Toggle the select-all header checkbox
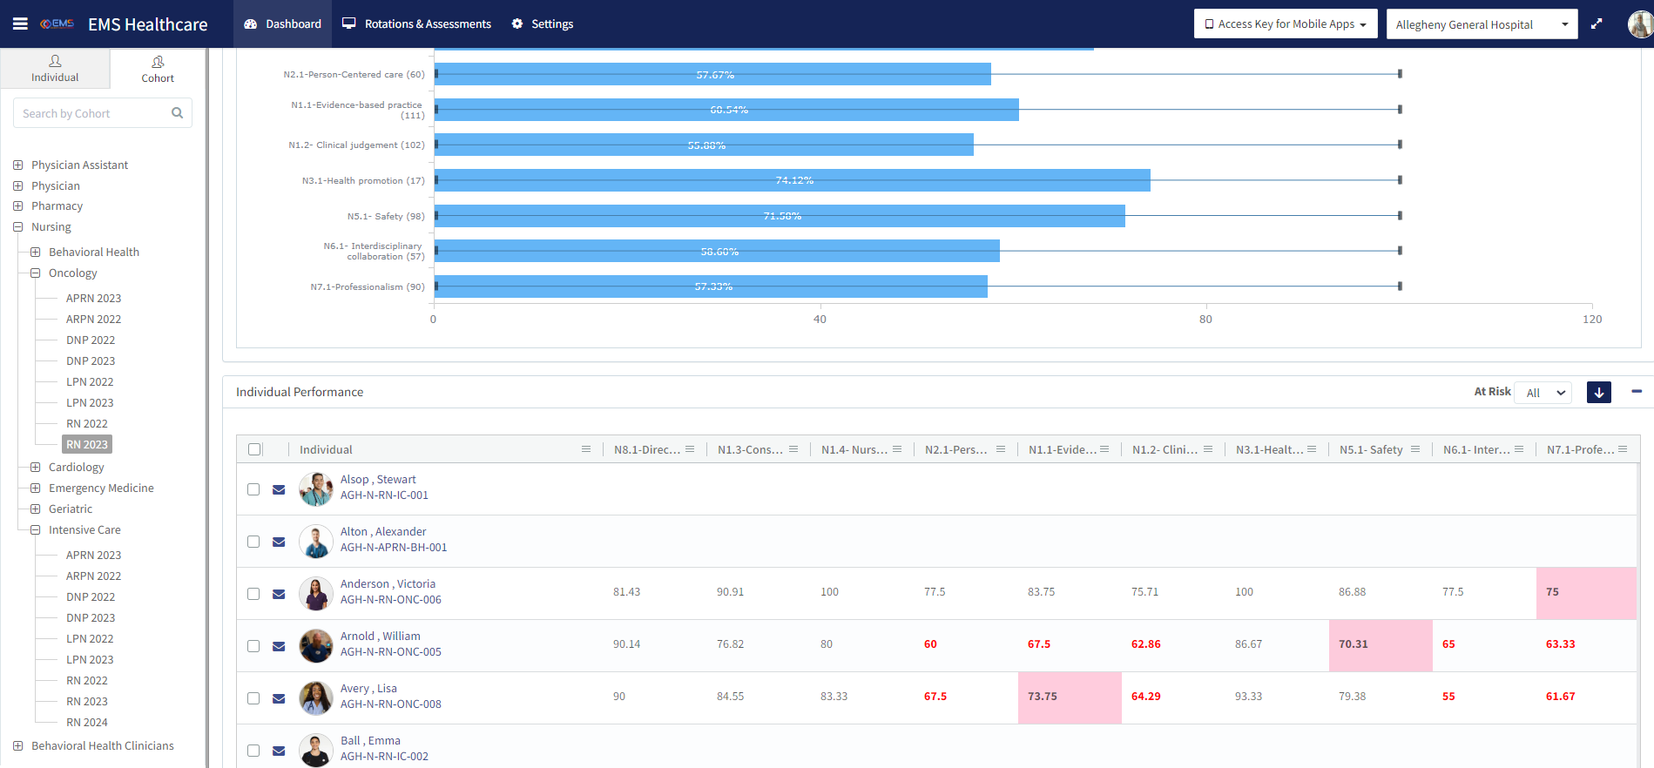The image size is (1654, 768). coord(254,449)
